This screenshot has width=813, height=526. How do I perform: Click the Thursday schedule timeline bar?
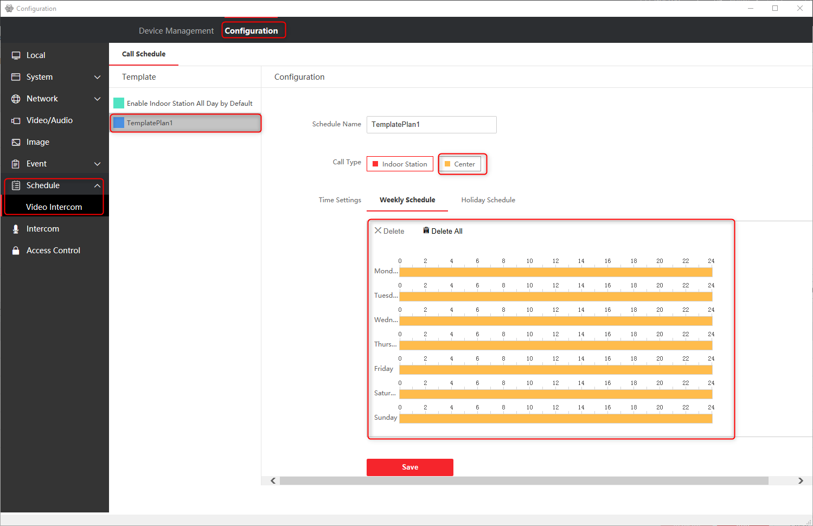[x=556, y=345]
